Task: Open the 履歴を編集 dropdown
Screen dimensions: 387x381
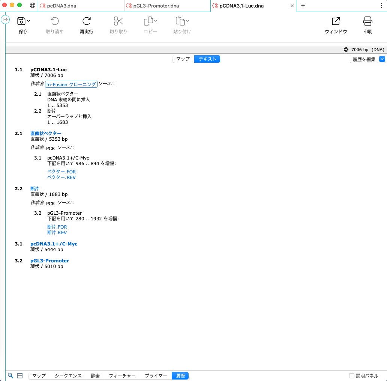Action: pos(382,59)
